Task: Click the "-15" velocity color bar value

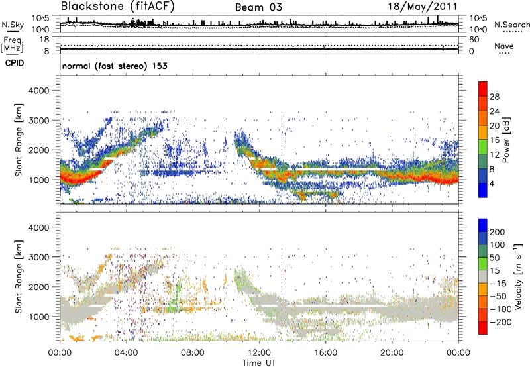Action: point(498,284)
